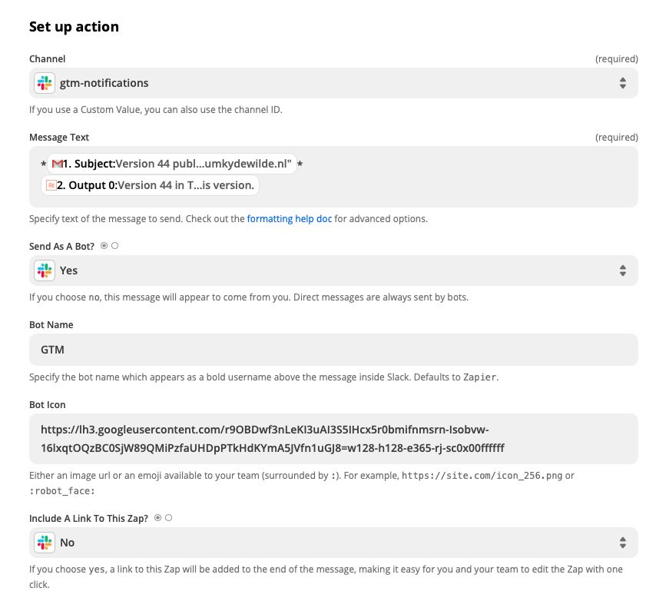Select the first radio button for Send As A Bot
The height and width of the screenshot is (601, 669).
pyautogui.click(x=104, y=245)
